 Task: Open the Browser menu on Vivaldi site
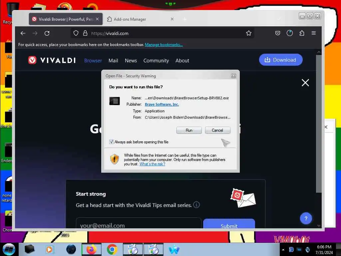tap(93, 61)
